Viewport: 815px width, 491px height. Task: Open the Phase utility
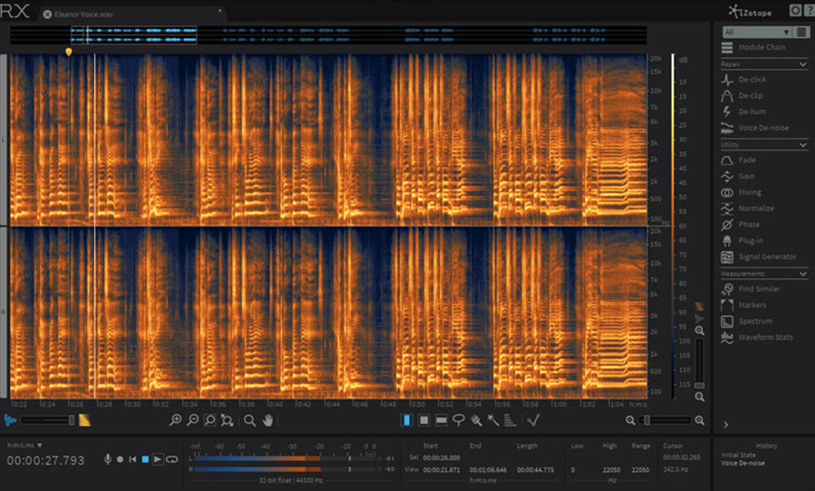(x=741, y=225)
